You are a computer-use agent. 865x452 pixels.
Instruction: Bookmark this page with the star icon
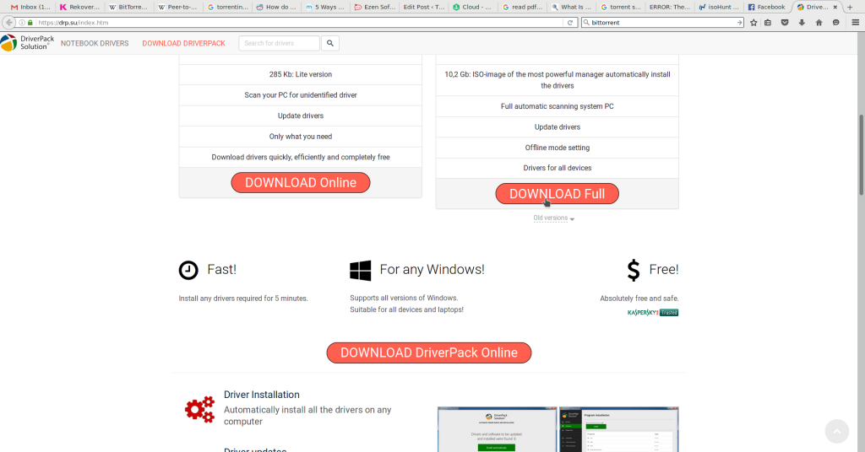(753, 23)
